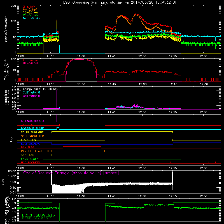Pick the yellow 12-25 keV legend label
Viewport: 224px width, 224px height.
point(31,12)
